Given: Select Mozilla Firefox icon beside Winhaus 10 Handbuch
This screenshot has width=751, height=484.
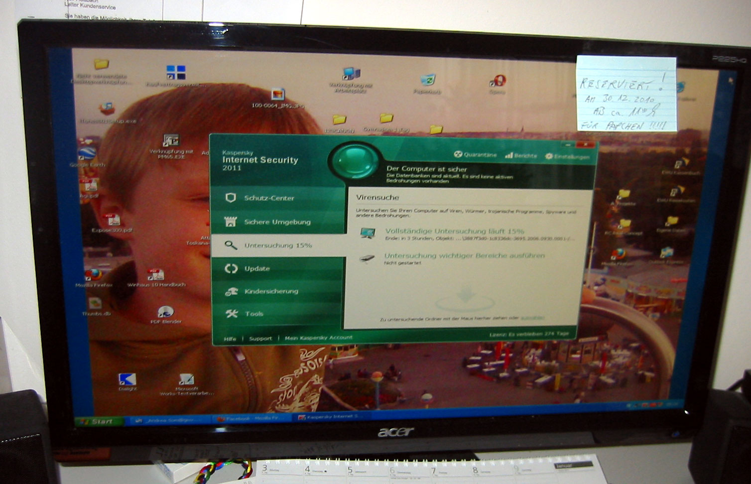Looking at the screenshot, I should tap(93, 278).
